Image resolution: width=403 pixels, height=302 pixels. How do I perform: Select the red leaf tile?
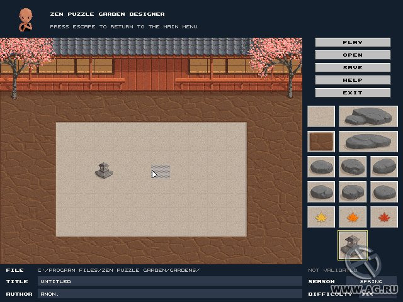point(384,217)
